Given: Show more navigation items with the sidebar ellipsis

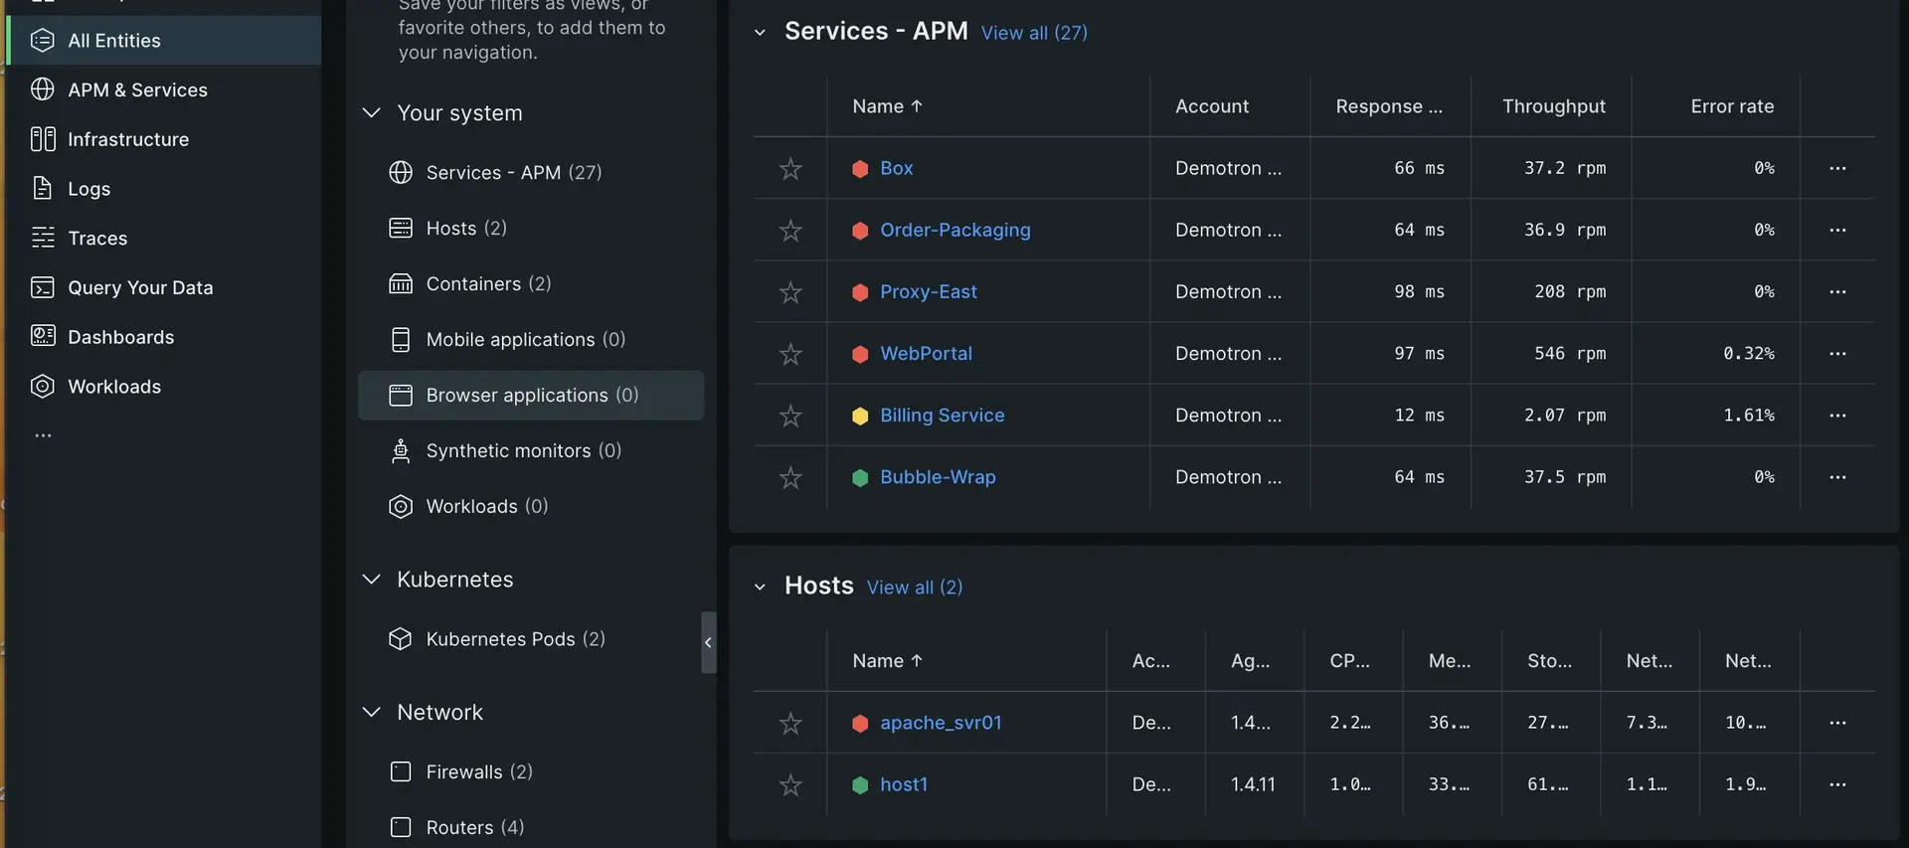Looking at the screenshot, I should tap(43, 435).
